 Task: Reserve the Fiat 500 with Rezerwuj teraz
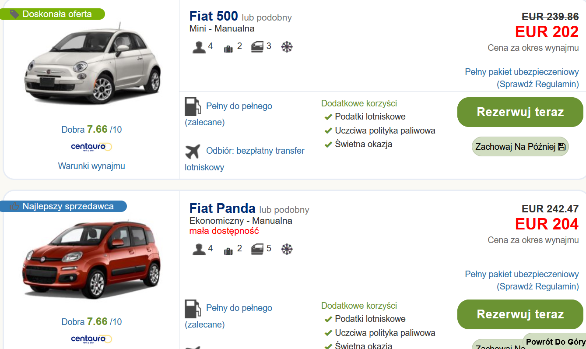pyautogui.click(x=520, y=112)
